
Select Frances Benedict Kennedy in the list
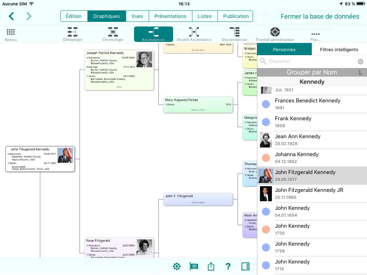[x=312, y=104]
